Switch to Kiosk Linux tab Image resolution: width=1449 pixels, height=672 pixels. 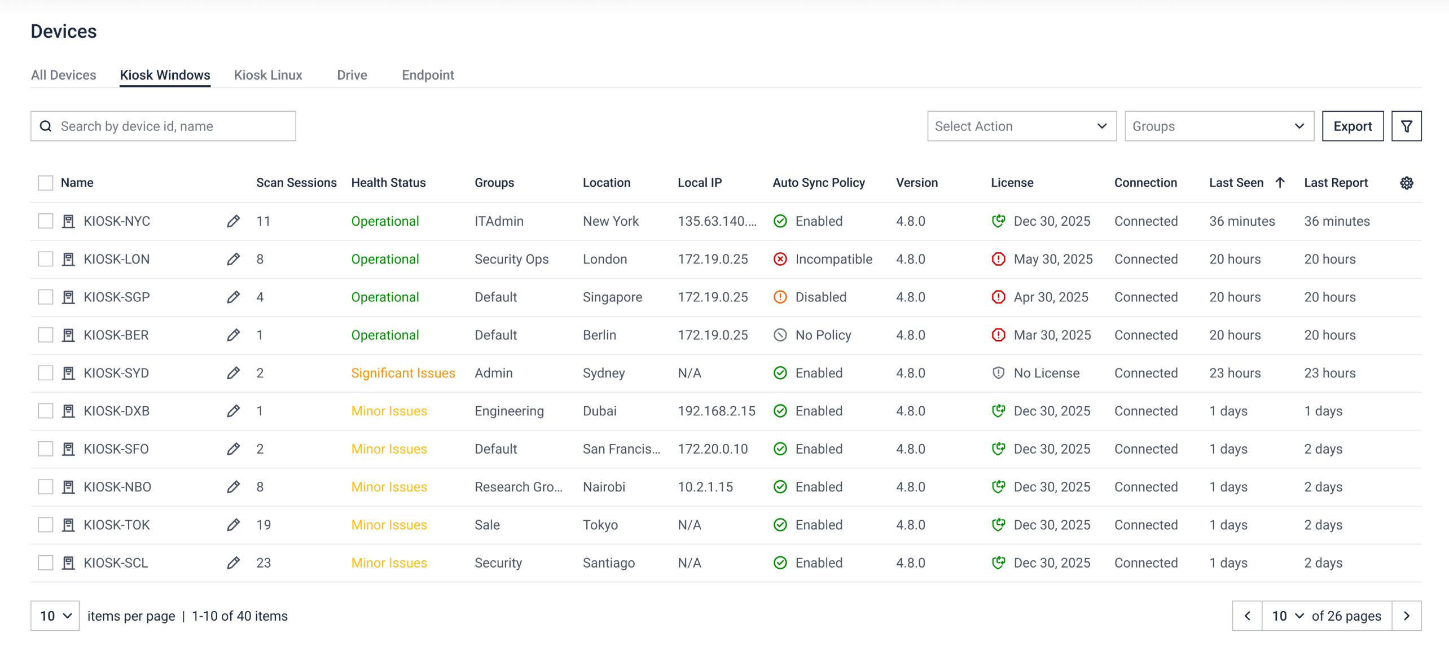click(268, 75)
